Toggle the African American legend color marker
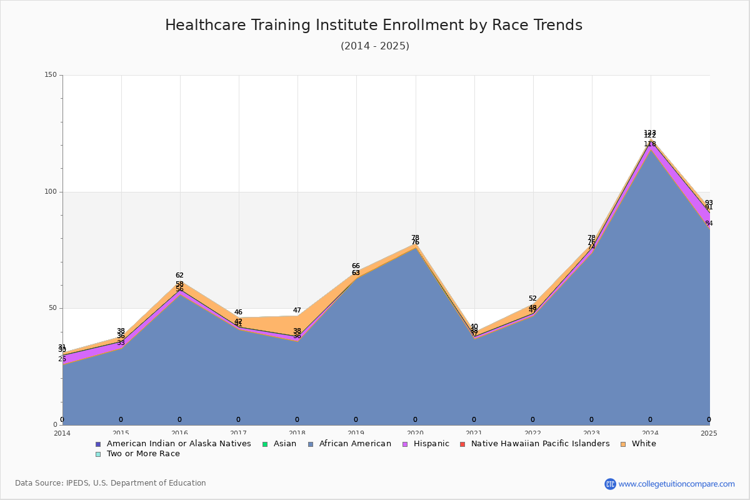Image resolution: width=750 pixels, height=500 pixels. point(310,444)
